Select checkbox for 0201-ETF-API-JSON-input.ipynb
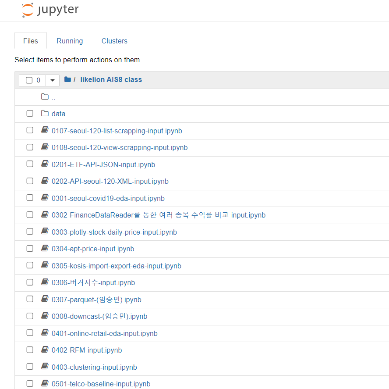This screenshot has height=389, width=389. tap(30, 164)
